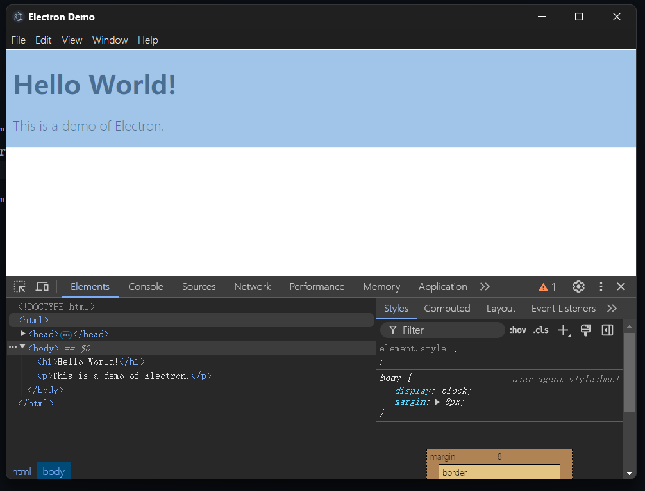
Task: Select the Event Listeners pane tab
Action: click(x=563, y=308)
